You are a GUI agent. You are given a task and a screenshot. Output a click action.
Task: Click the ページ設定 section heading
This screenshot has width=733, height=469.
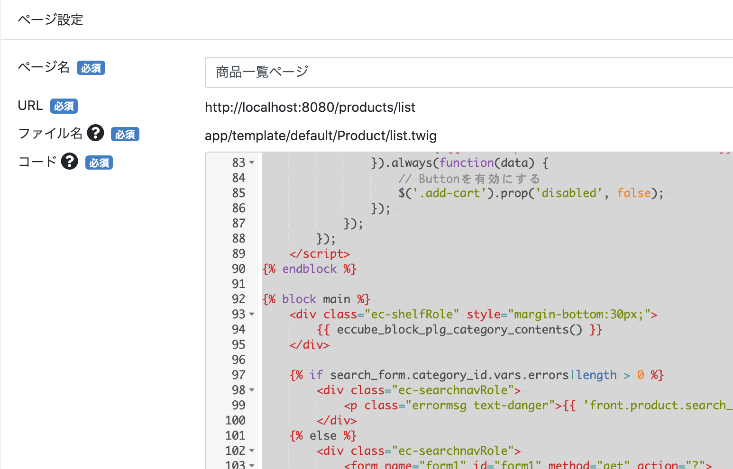tap(51, 20)
